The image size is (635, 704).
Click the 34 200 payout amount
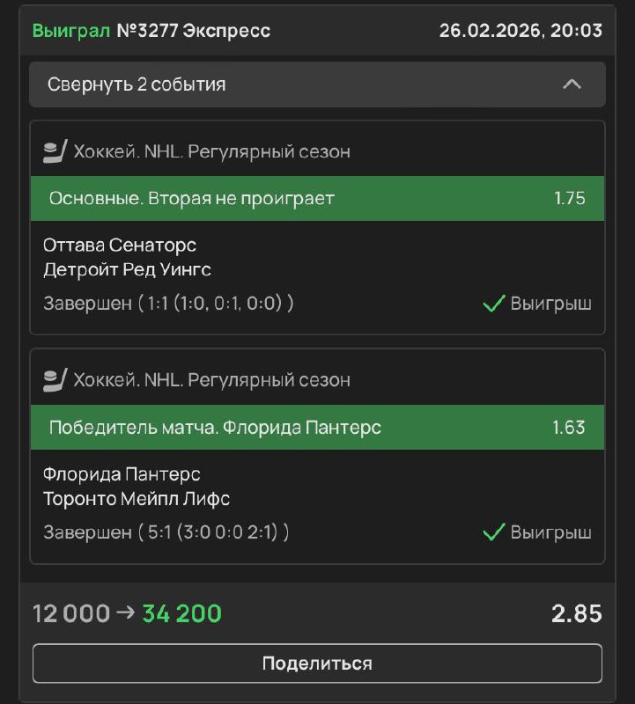coord(181,613)
